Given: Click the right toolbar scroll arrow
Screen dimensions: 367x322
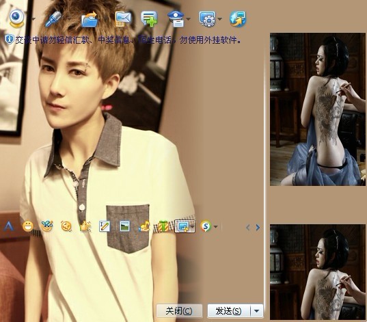Looking at the screenshot, I should tap(258, 227).
